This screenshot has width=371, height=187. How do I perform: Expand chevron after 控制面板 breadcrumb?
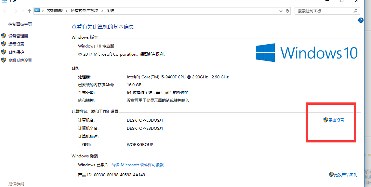pos(67,11)
